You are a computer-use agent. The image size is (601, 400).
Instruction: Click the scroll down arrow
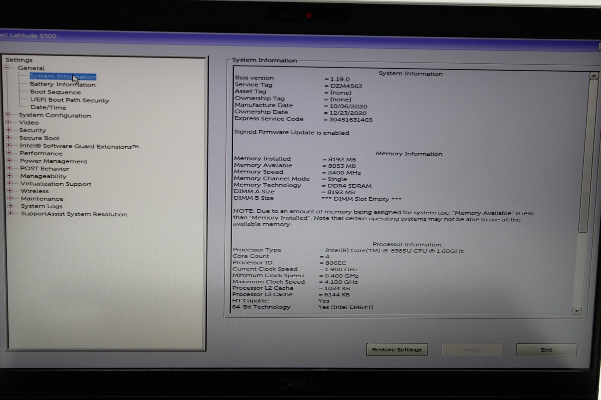click(x=577, y=311)
